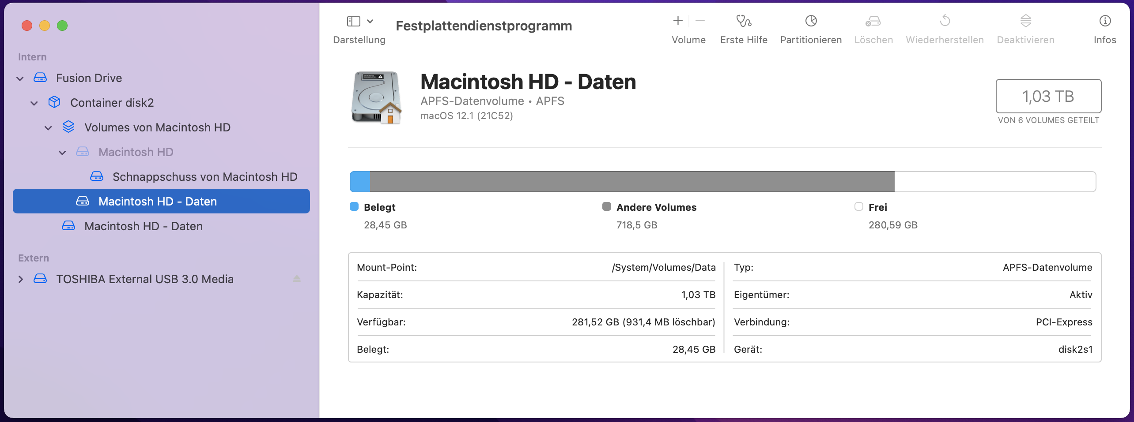The height and width of the screenshot is (422, 1134).
Task: Click the Wiederherstellen restore arrow icon
Action: [945, 21]
